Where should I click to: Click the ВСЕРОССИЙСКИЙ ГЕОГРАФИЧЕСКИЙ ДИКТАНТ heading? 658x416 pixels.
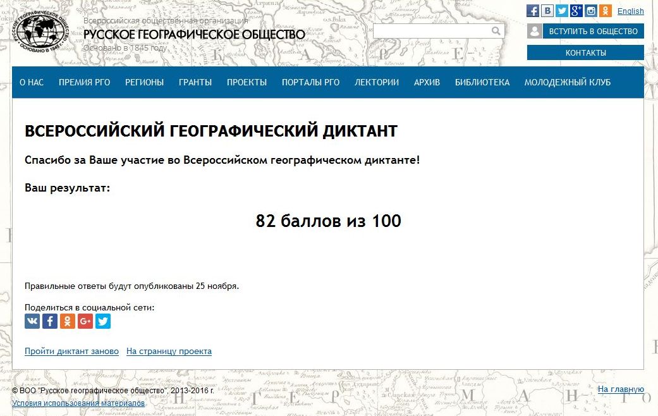(x=211, y=131)
